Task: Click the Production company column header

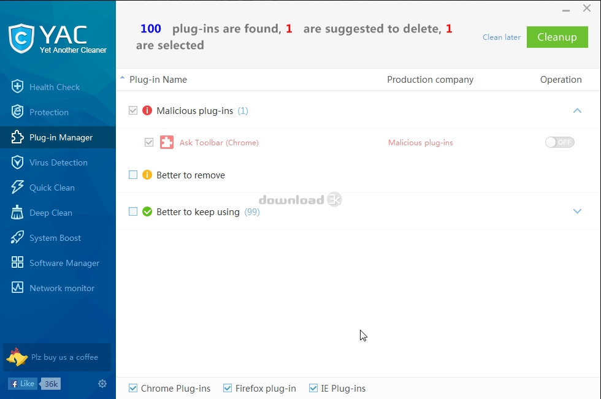Action: tap(430, 80)
